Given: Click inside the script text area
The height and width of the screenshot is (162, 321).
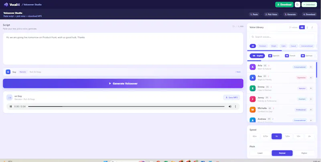Looking at the screenshot, I should pyautogui.click(x=123, y=49).
